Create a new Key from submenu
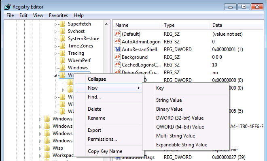This screenshot has width=267, height=161. (x=186, y=88)
